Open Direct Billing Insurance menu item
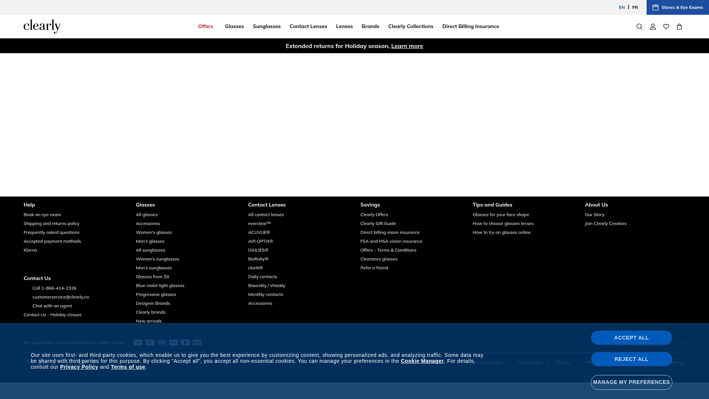709x399 pixels. pyautogui.click(x=471, y=26)
